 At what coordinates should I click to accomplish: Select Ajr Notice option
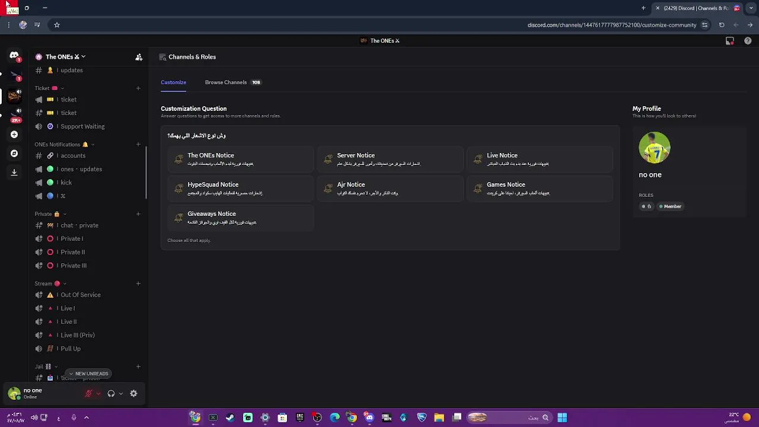(x=390, y=189)
